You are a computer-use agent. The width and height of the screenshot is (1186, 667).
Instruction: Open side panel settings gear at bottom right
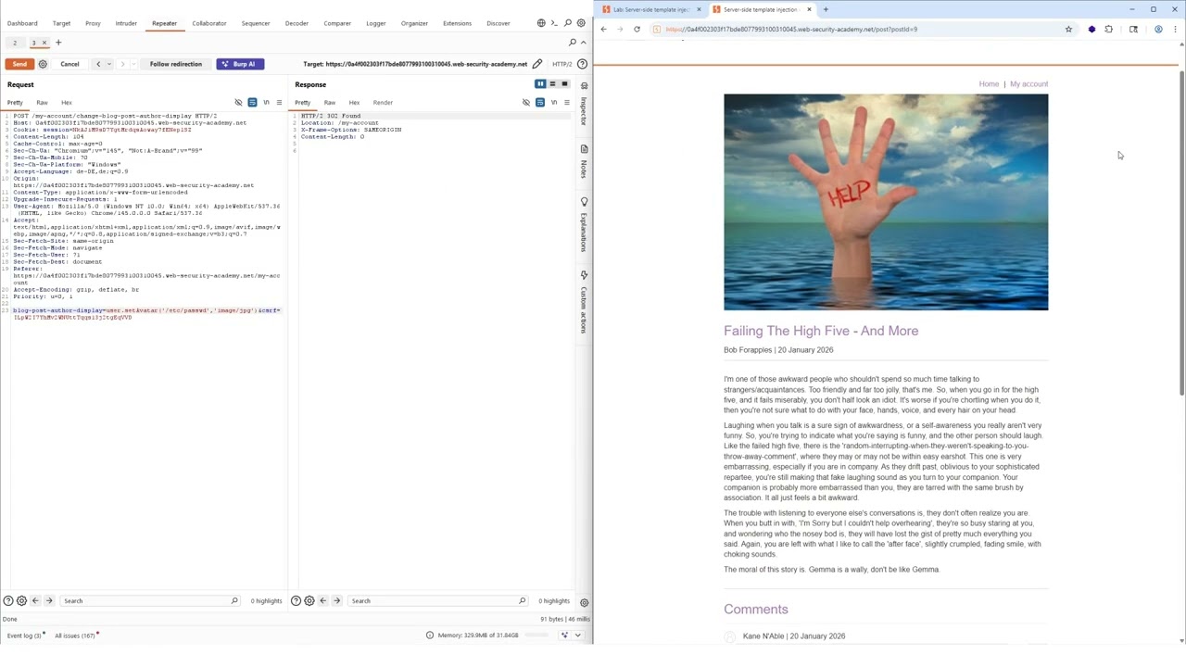pos(584,602)
